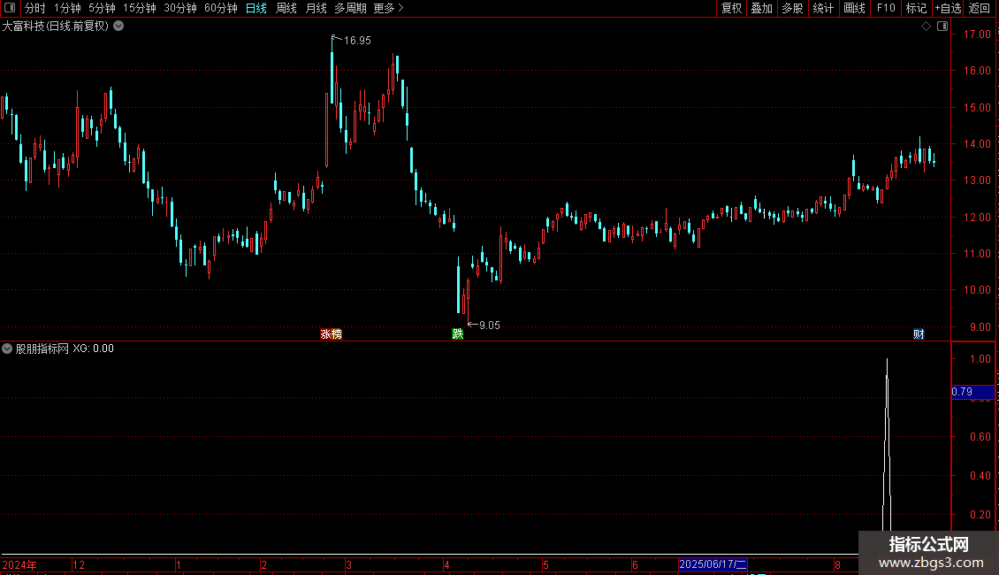This screenshot has width=999, height=575.
Task: Toggle the side panel icon beside the diamond
Action: point(942,27)
